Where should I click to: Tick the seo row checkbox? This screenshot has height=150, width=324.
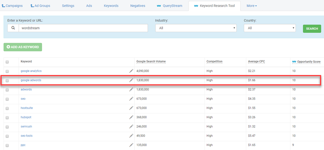[x=7, y=99]
